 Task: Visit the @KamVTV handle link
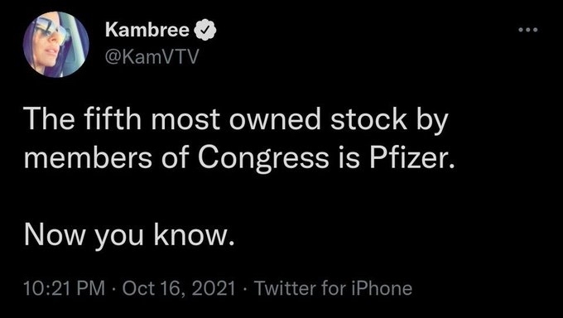click(x=152, y=56)
